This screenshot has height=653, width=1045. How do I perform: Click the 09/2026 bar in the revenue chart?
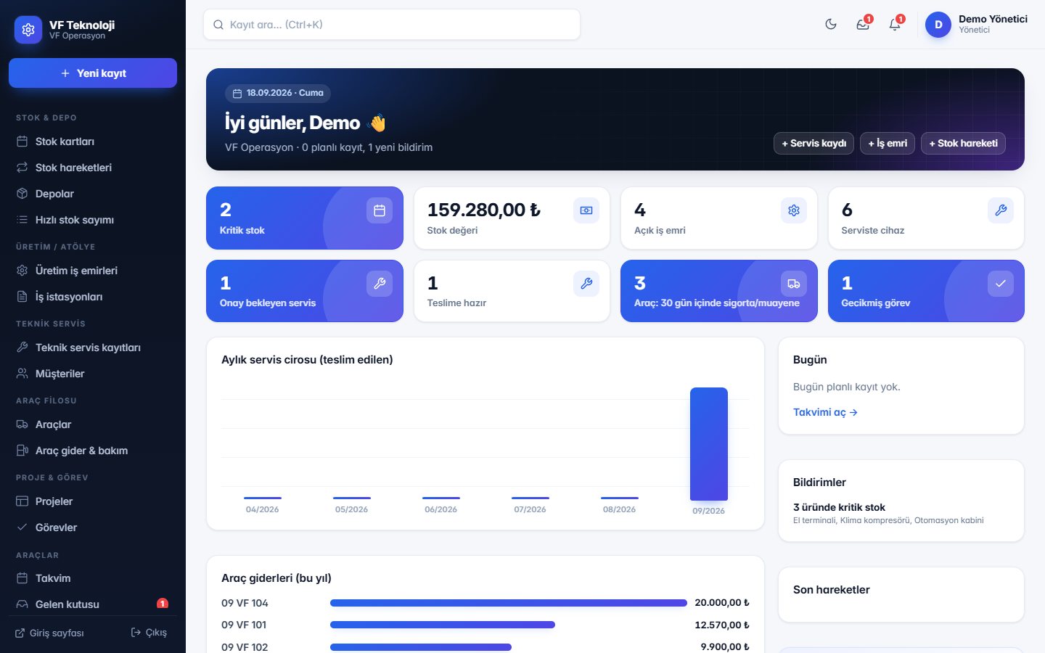(x=709, y=444)
